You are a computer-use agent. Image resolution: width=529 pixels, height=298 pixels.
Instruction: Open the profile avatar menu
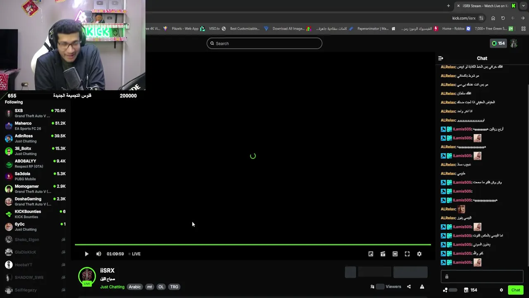point(514,43)
